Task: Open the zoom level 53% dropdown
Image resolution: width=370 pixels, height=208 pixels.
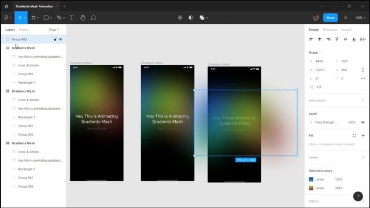Action: (x=361, y=18)
